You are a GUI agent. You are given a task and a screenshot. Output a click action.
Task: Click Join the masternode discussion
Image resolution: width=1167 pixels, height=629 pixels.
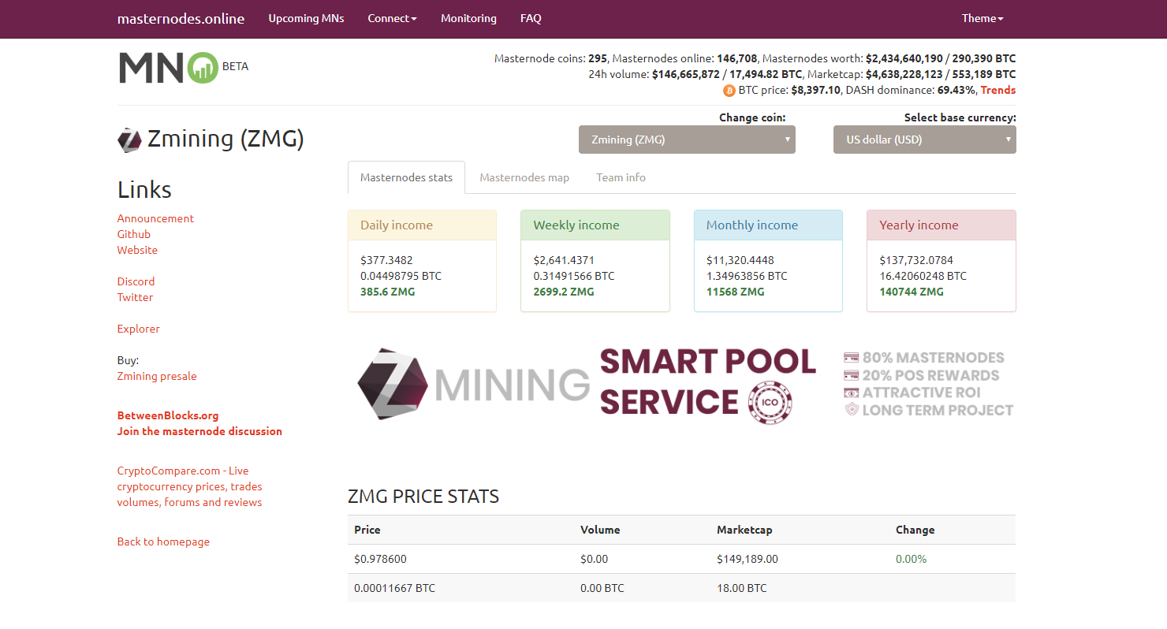(199, 431)
